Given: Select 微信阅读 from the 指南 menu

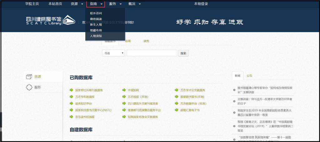Looking at the screenshot, I should coord(96,19).
